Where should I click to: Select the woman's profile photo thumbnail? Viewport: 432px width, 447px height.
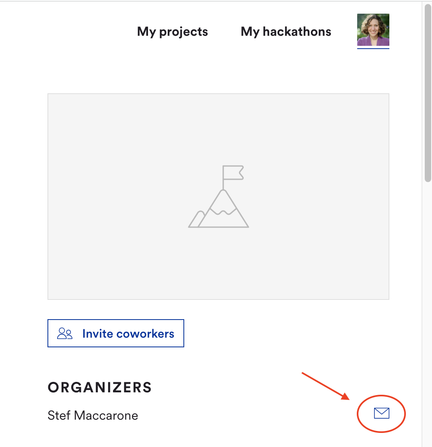pyautogui.click(x=373, y=30)
